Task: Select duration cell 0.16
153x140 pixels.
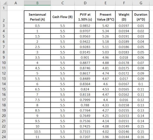Action: point(141,137)
